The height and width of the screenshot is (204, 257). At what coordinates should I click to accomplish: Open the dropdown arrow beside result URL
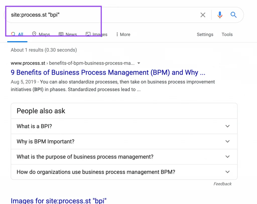coord(139,63)
